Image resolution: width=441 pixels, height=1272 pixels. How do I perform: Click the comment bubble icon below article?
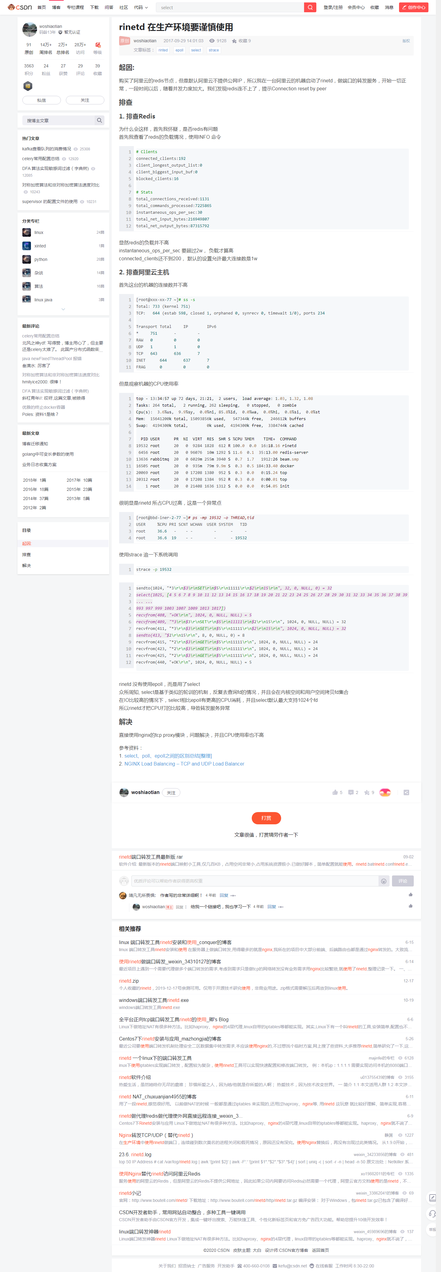(x=351, y=792)
